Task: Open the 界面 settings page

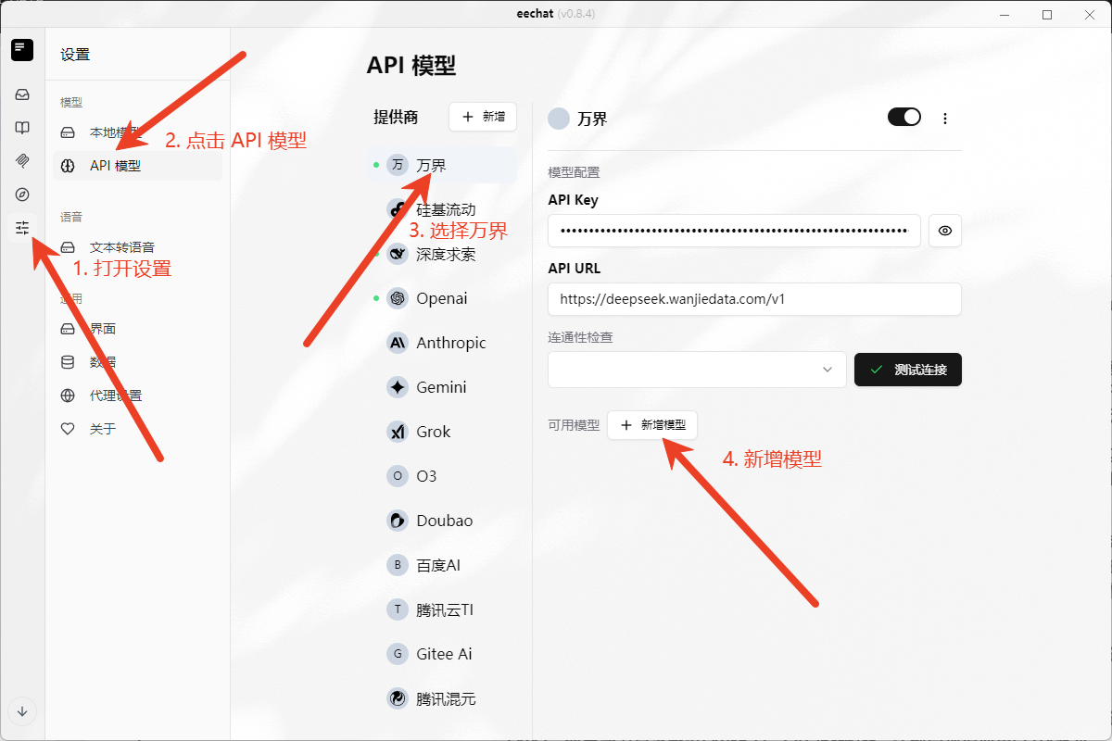Action: (137, 329)
